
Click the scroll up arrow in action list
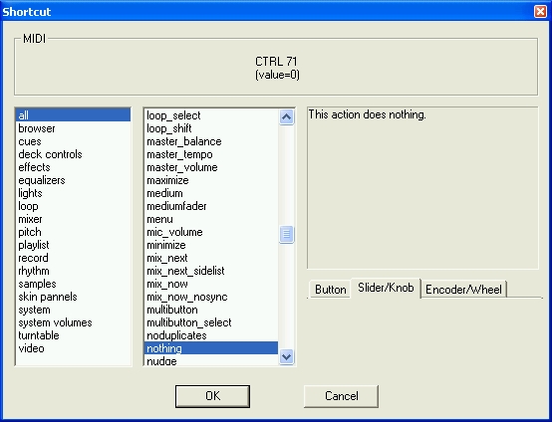286,116
